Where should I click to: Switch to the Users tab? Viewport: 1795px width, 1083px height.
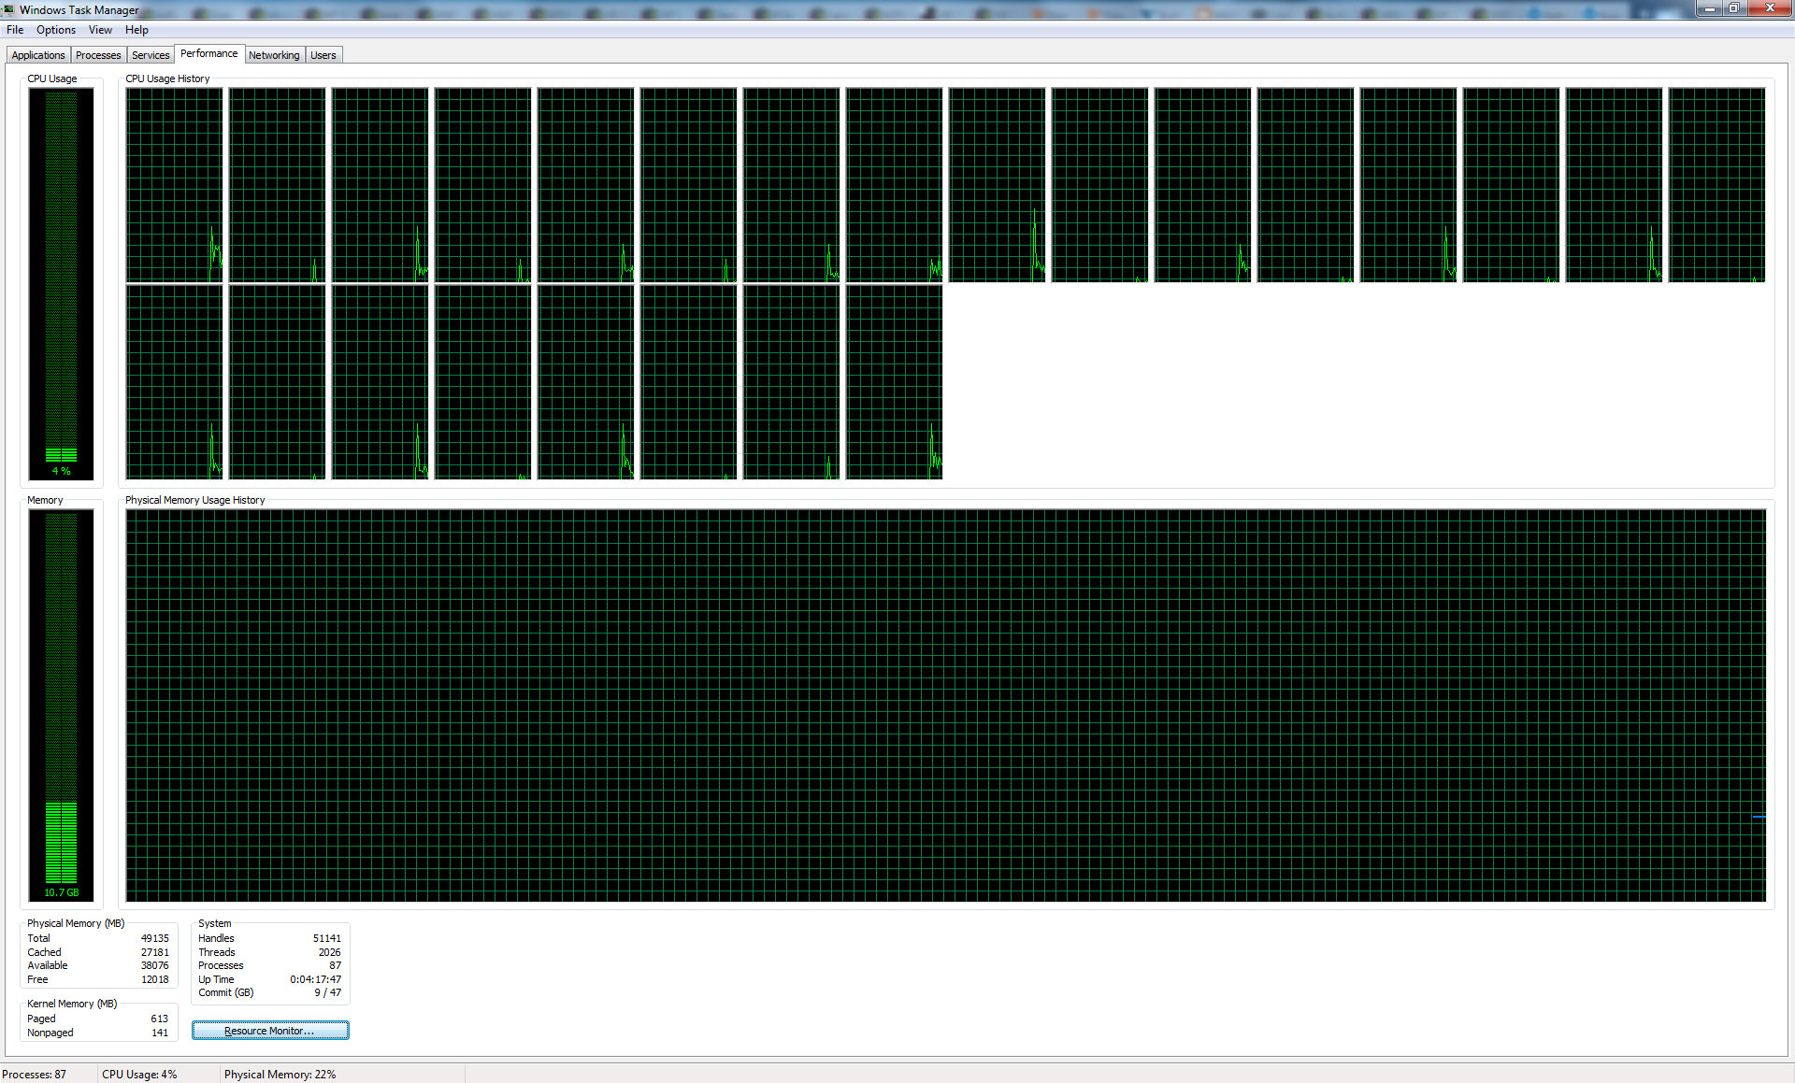click(x=323, y=55)
